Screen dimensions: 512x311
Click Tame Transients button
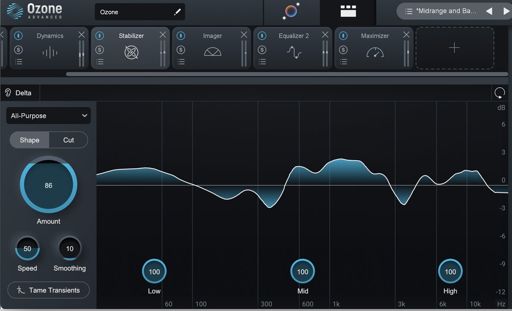pyautogui.click(x=48, y=290)
